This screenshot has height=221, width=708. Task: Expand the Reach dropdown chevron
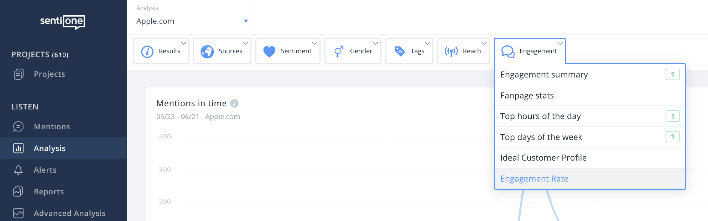pyautogui.click(x=484, y=43)
